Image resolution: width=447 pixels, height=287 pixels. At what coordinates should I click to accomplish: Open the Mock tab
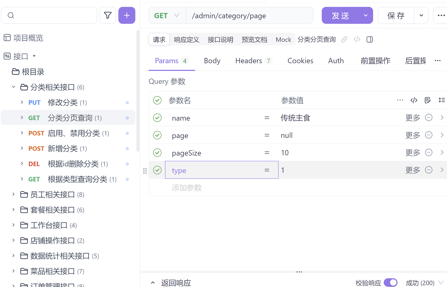tap(283, 39)
